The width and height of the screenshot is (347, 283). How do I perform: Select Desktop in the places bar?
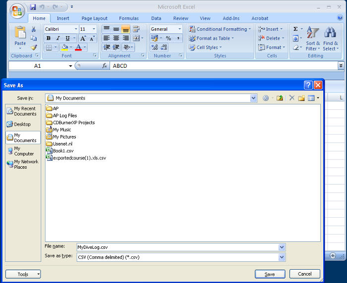[22, 124]
